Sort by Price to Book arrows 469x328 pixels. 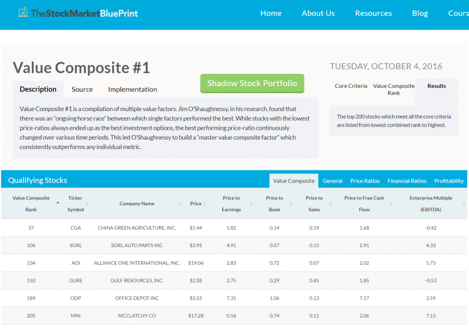291,204
